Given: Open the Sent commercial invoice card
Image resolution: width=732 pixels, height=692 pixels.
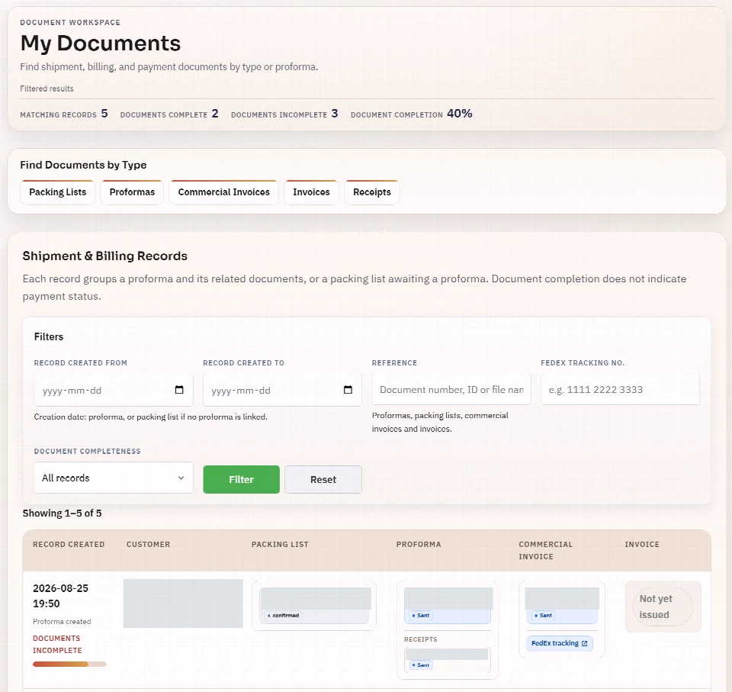Looking at the screenshot, I should (562, 606).
